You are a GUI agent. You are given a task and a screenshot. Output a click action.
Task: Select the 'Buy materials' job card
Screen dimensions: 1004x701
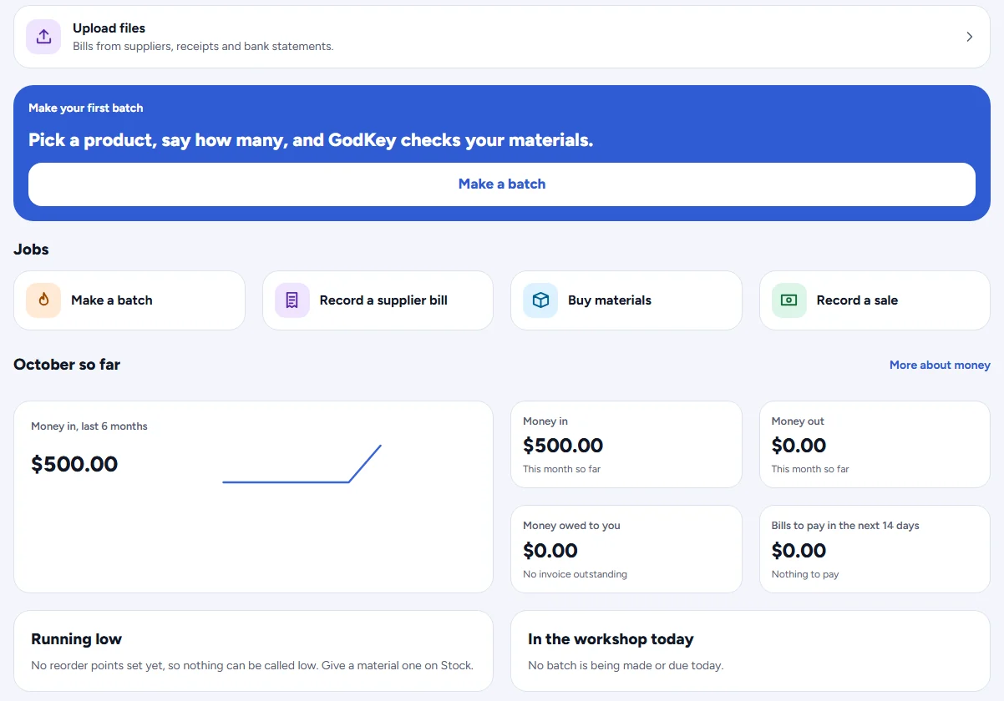(626, 300)
